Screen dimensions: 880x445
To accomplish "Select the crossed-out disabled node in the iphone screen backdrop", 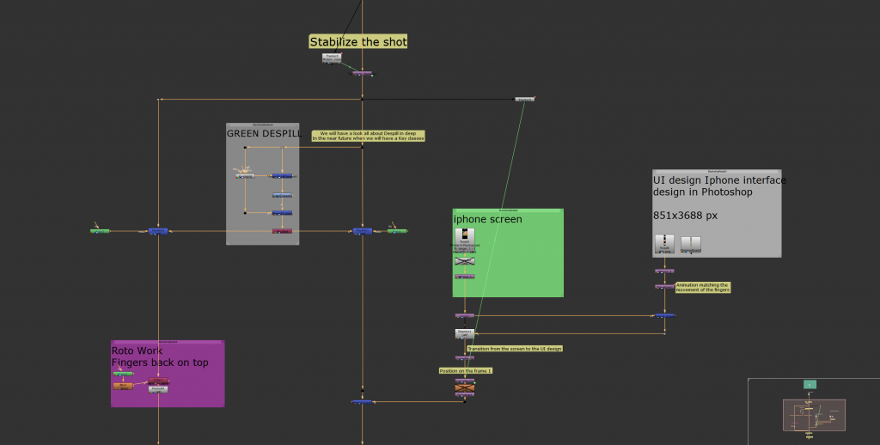I will (465, 261).
